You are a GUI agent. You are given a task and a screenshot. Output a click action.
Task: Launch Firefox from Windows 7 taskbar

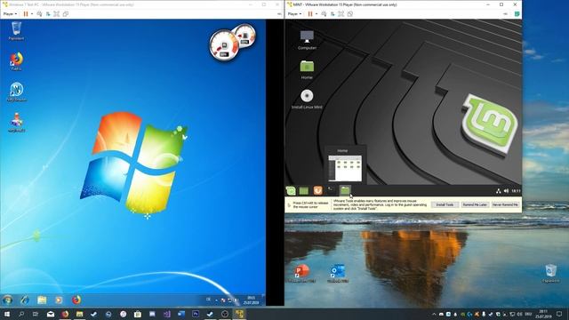pos(76,300)
